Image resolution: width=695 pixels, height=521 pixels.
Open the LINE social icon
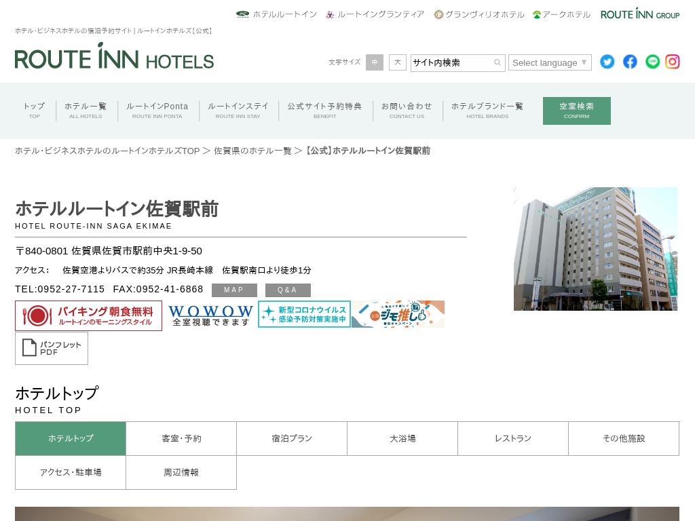652,62
